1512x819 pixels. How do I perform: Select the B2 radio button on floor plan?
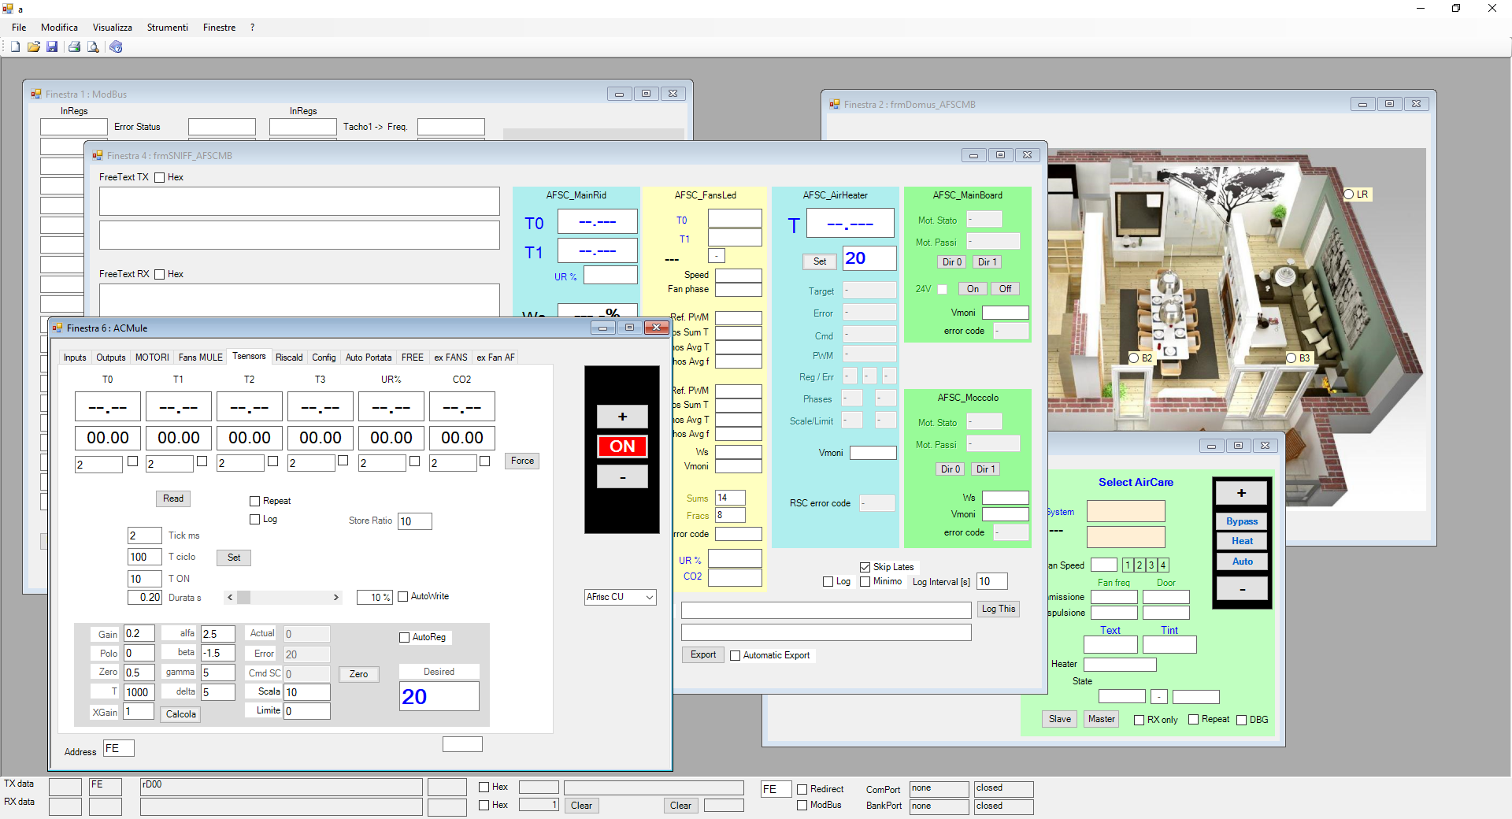point(1134,358)
